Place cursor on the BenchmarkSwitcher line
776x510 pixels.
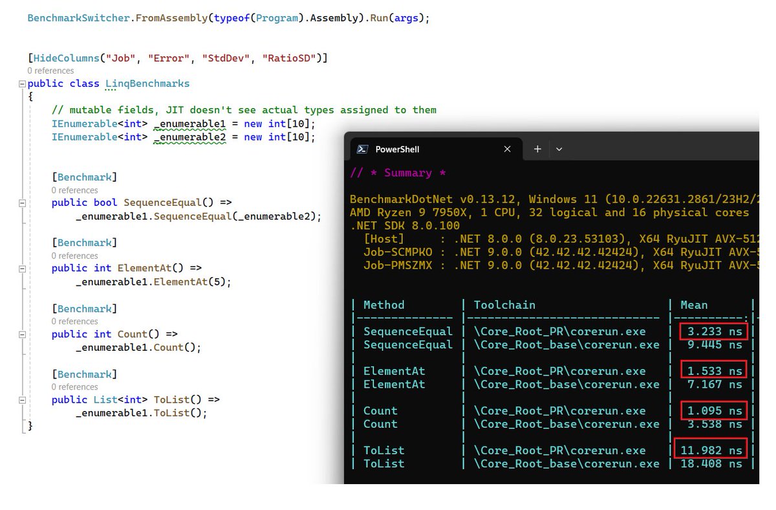[194, 18]
